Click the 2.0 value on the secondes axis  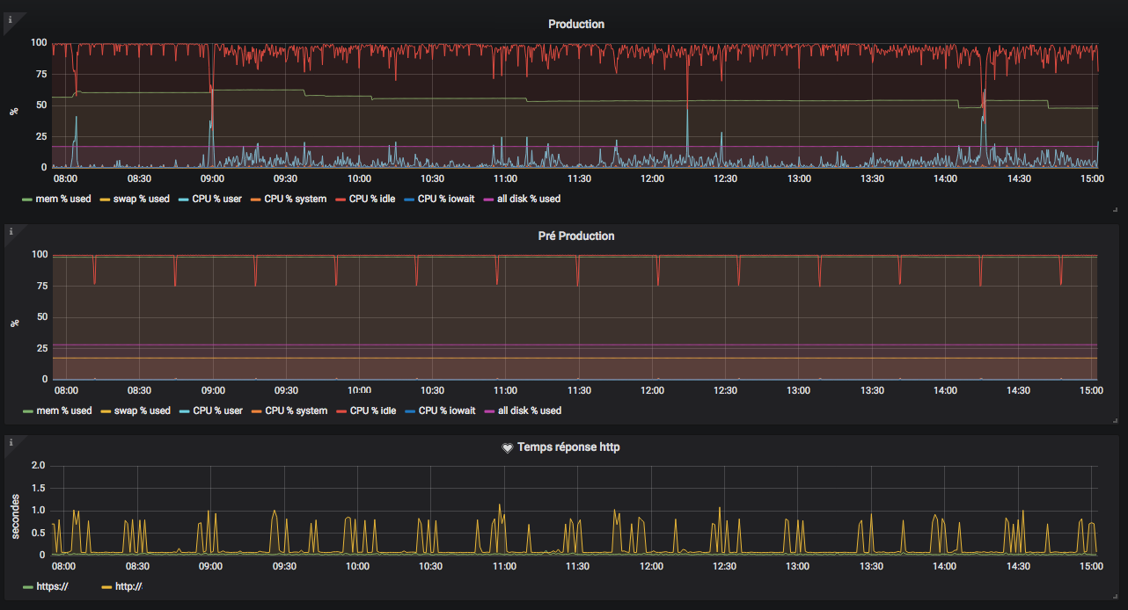[x=39, y=465]
